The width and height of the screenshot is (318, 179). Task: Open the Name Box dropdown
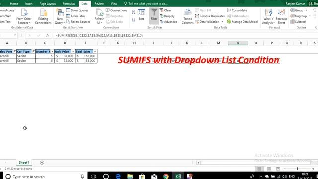pyautogui.click(x=15, y=35)
